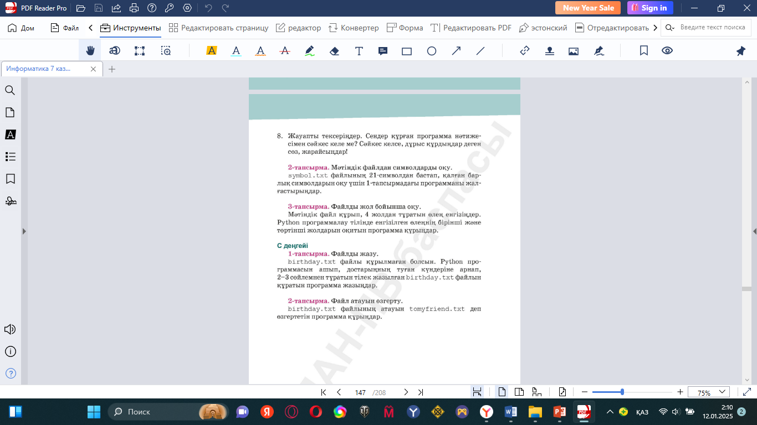Image resolution: width=757 pixels, height=425 pixels.
Task: Click the New Year Sale button
Action: pos(588,8)
